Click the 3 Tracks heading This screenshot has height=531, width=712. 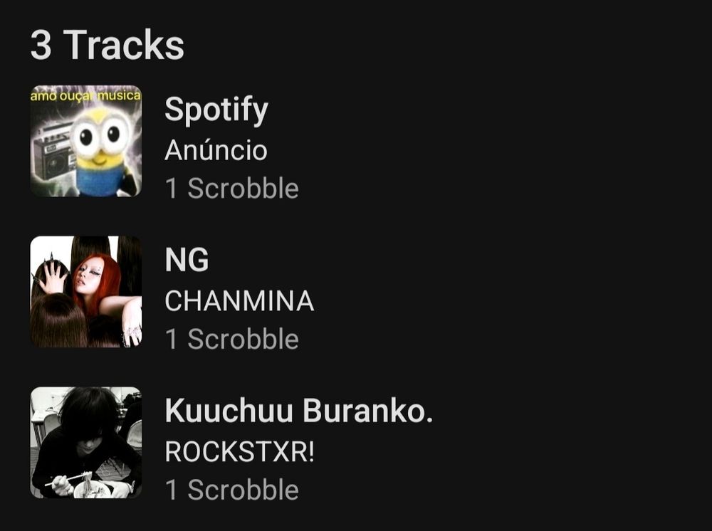108,44
